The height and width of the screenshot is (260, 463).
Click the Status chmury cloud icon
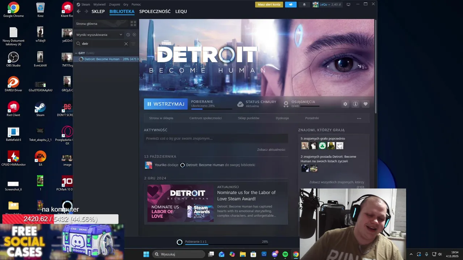[240, 104]
